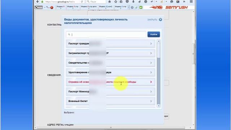Select the Удостоверение row
The width and height of the screenshot is (231, 130).
pyautogui.click(x=110, y=72)
